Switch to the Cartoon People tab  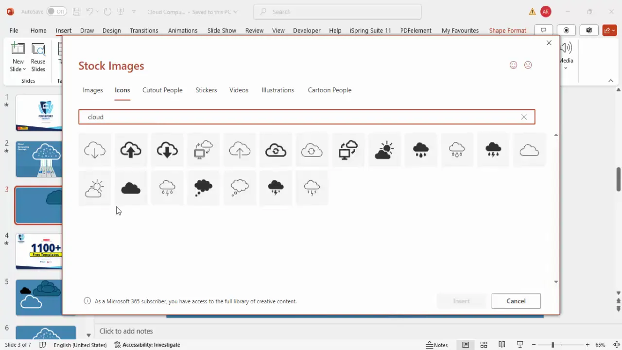(329, 90)
